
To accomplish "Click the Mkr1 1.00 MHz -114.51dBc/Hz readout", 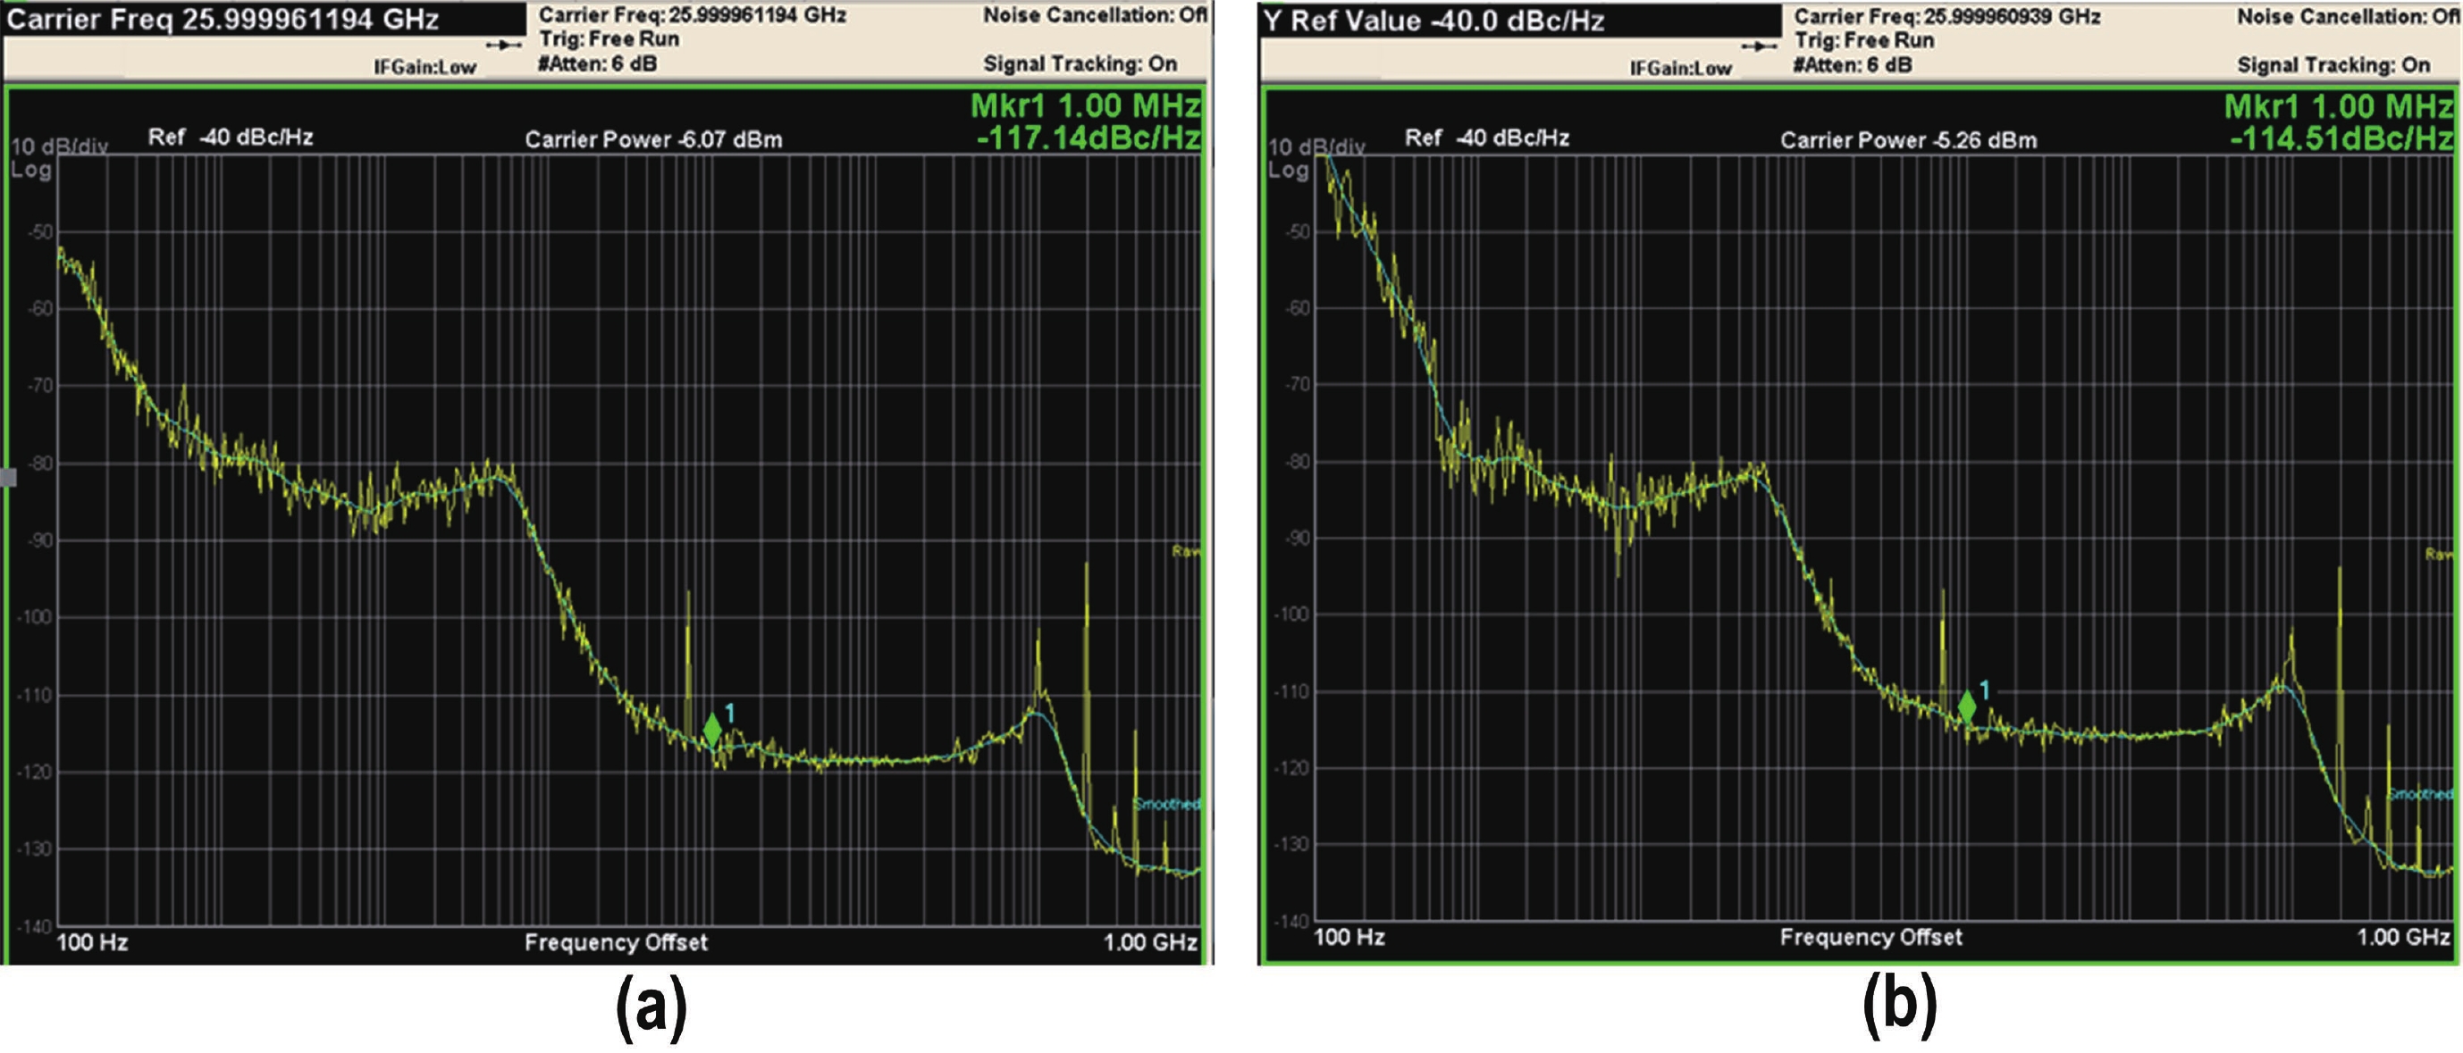I will point(2340,121).
